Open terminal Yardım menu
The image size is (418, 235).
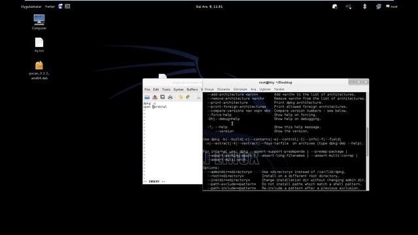[279, 89]
